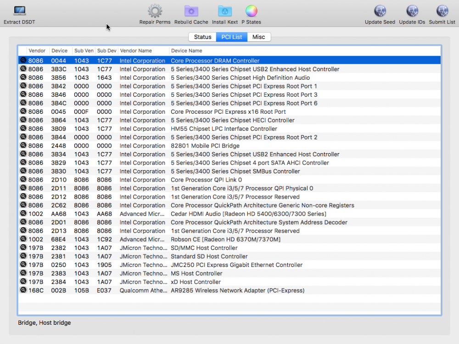459x344 pixels.
Task: Click the Sub Dev column header
Action: [x=106, y=50]
